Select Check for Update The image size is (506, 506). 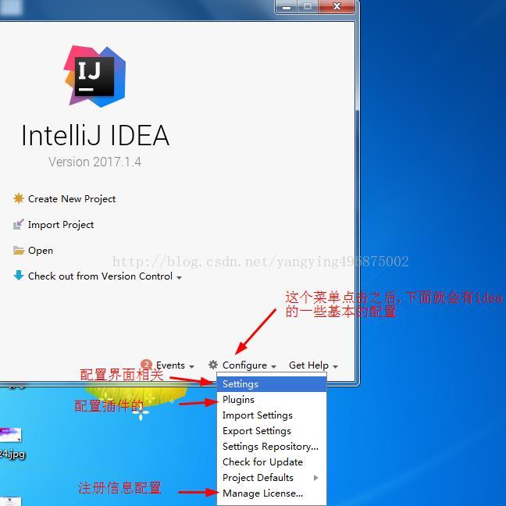point(272,462)
